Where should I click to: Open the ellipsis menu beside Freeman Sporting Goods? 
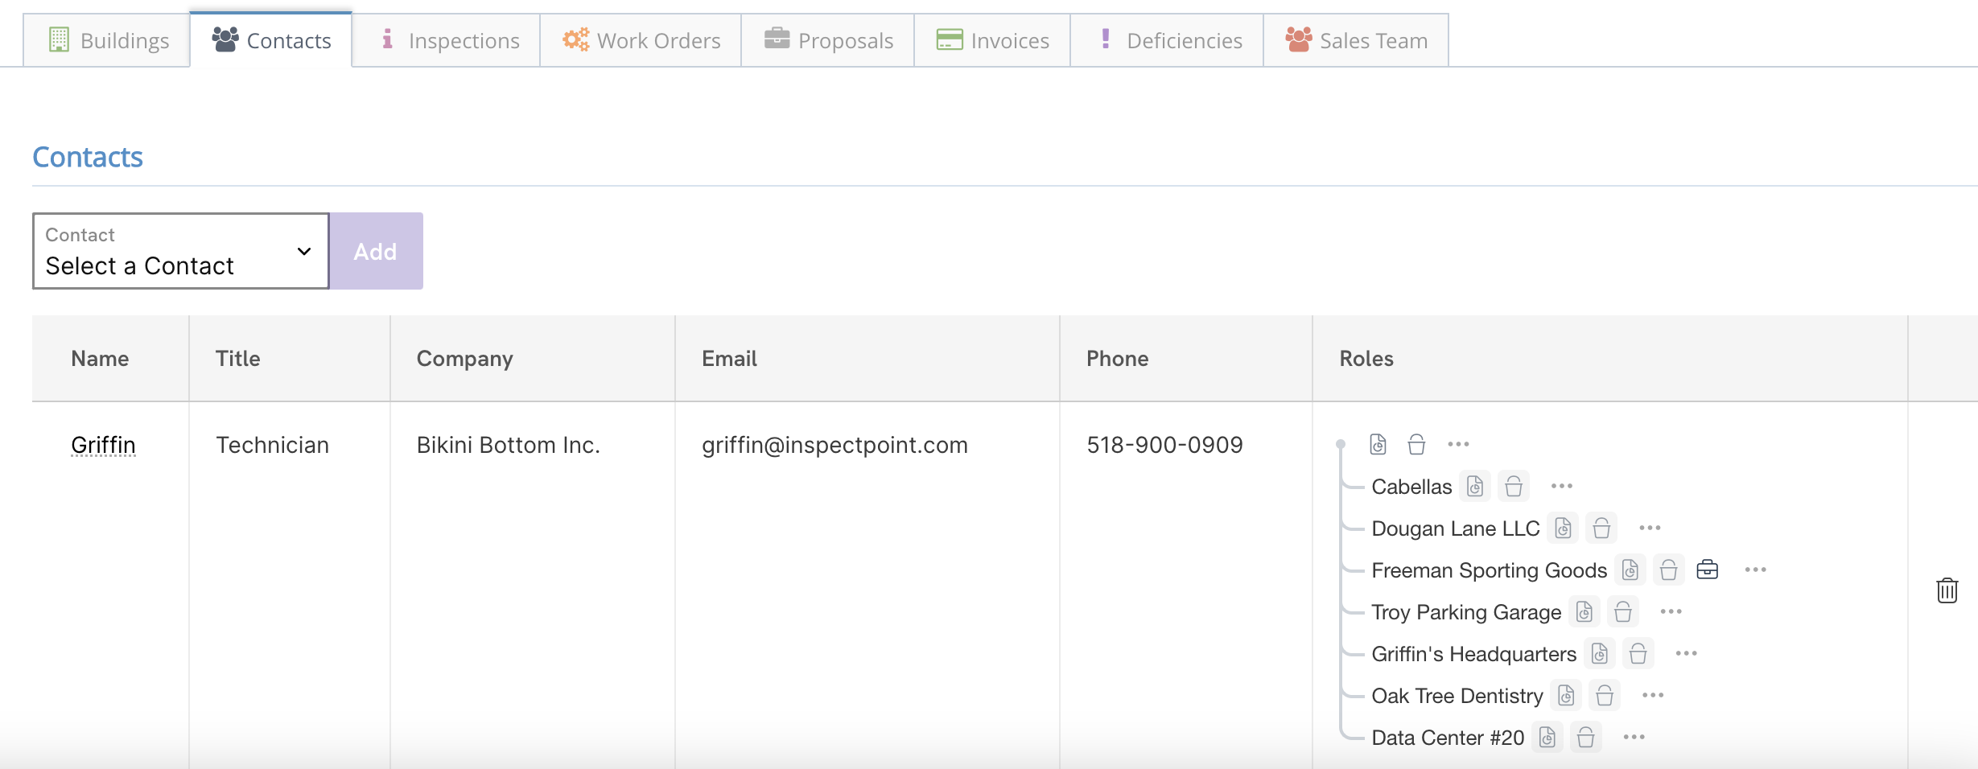(1756, 570)
